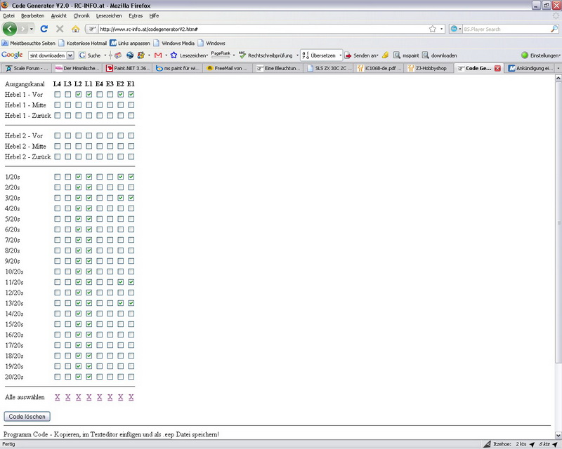Go to the browser home page
This screenshot has height=449, width=562.
point(75,29)
